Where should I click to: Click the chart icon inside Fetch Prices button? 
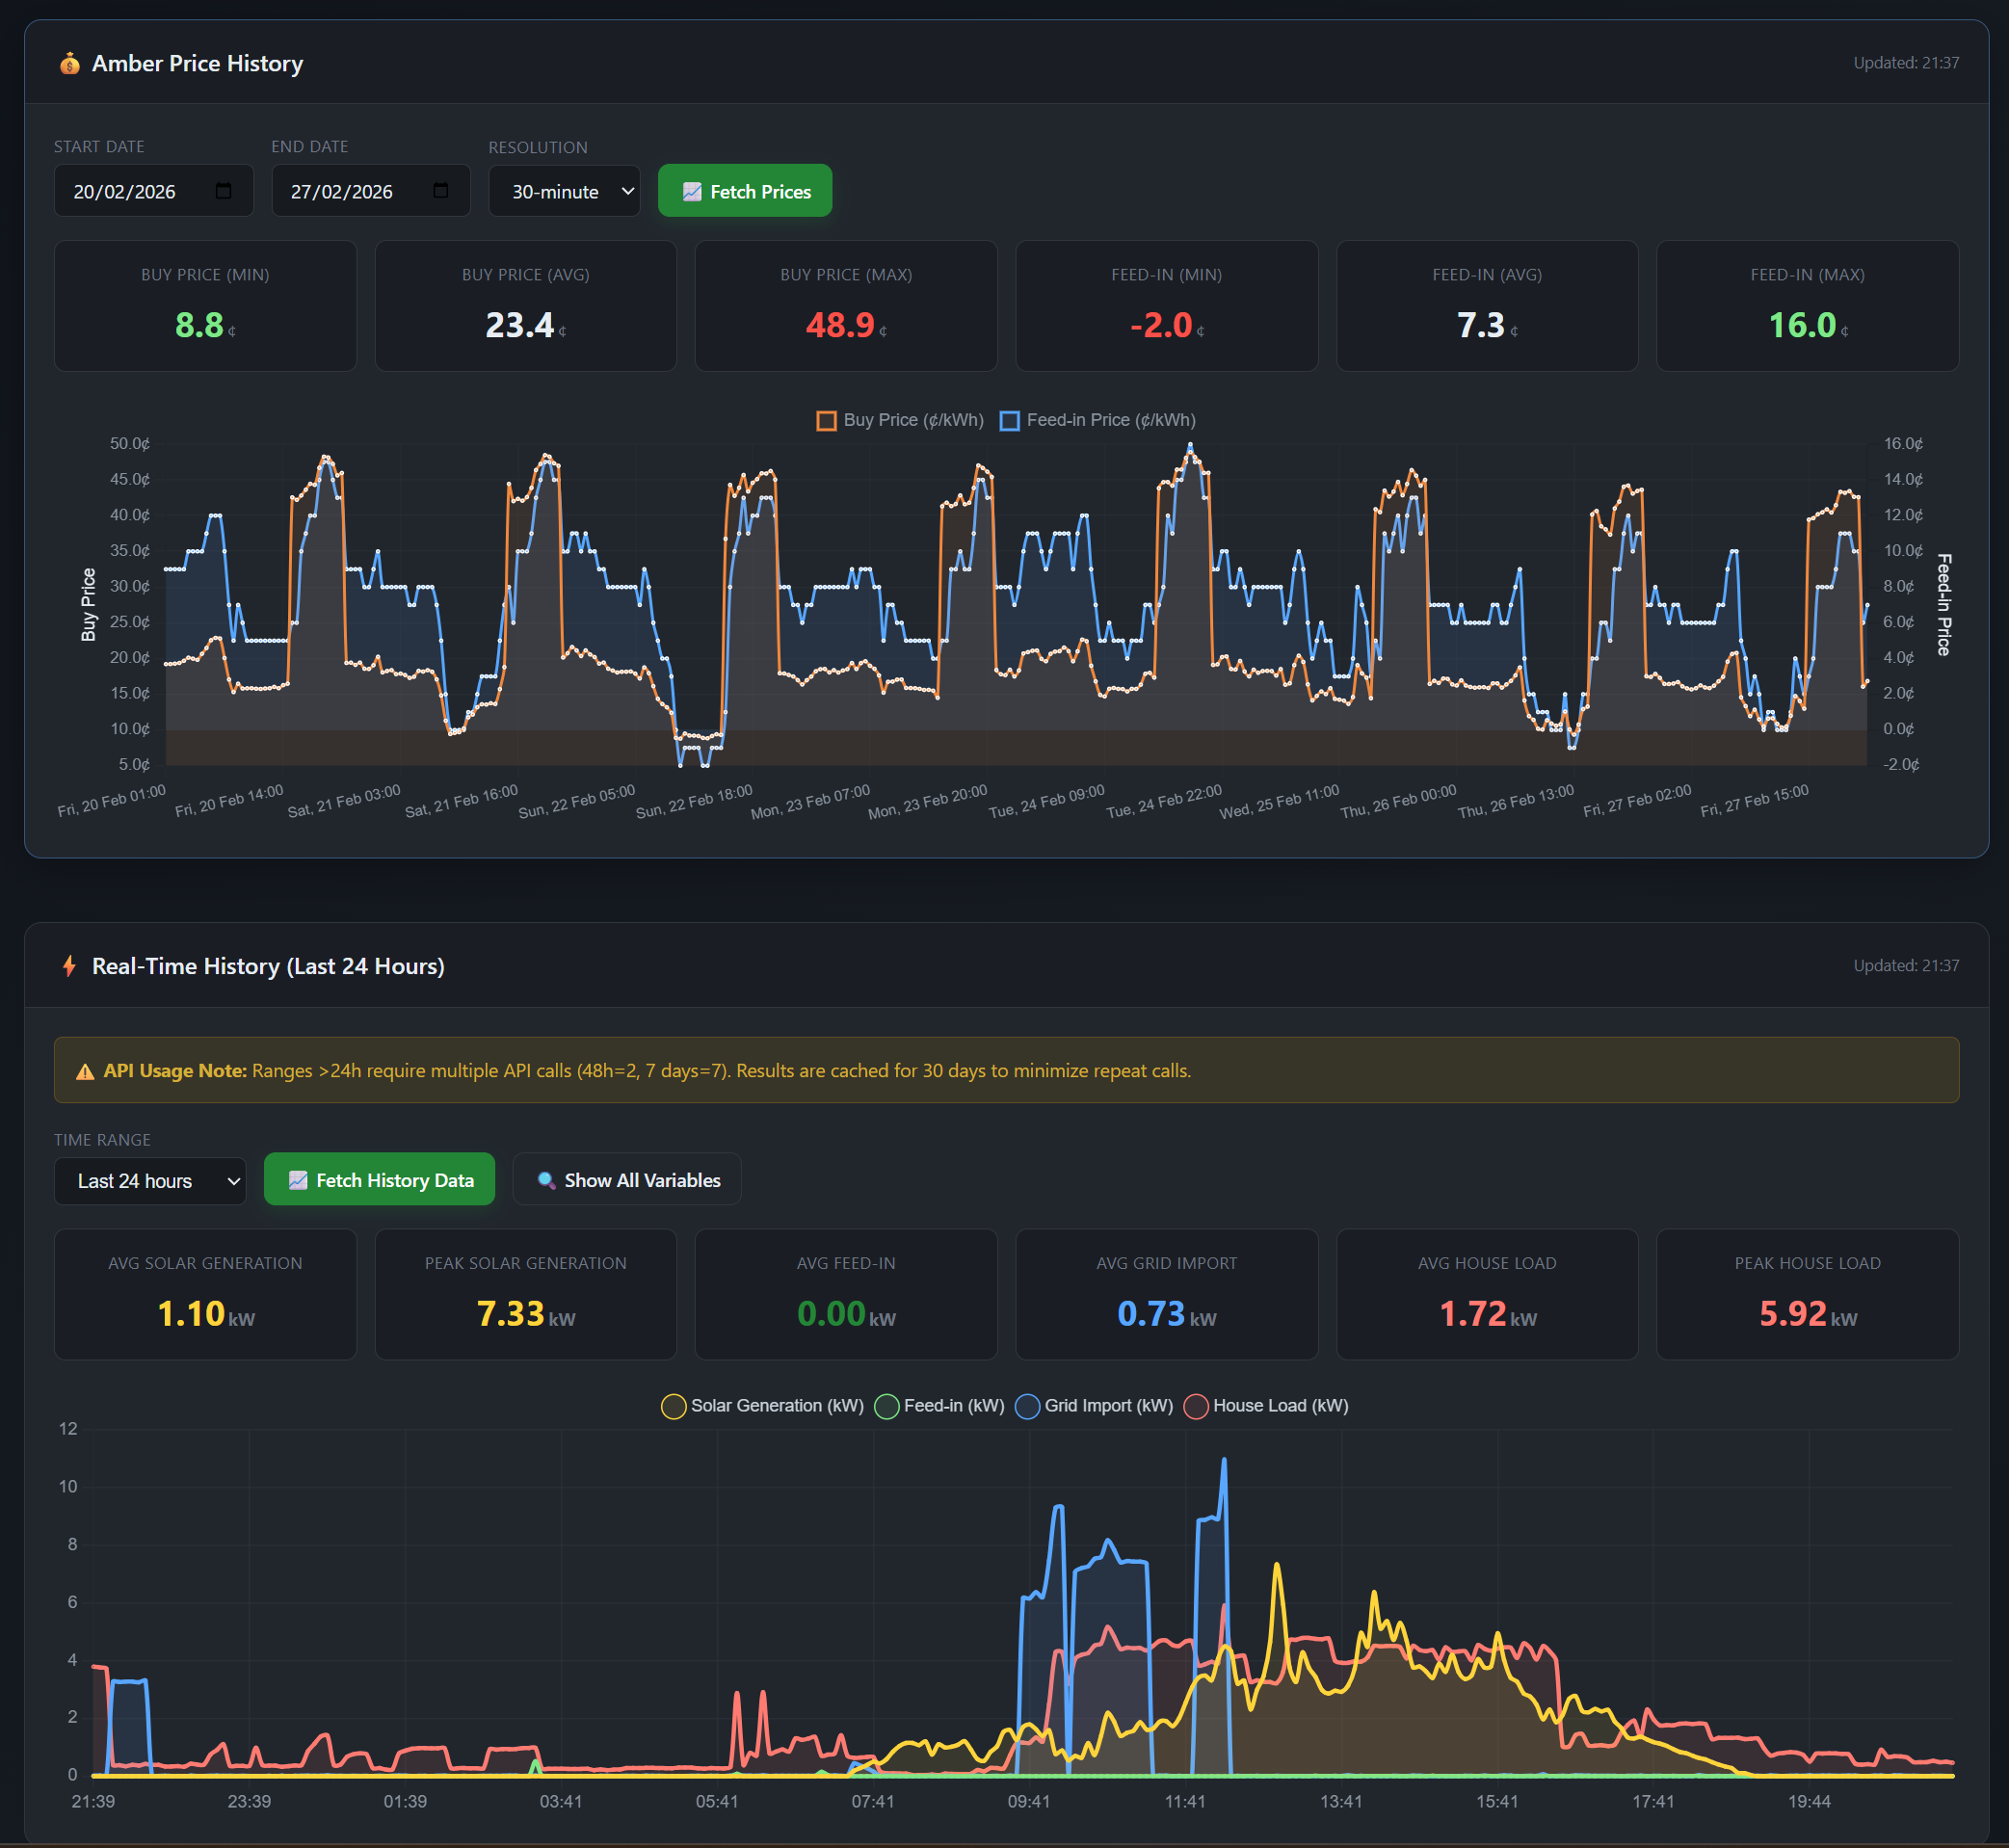[x=693, y=190]
